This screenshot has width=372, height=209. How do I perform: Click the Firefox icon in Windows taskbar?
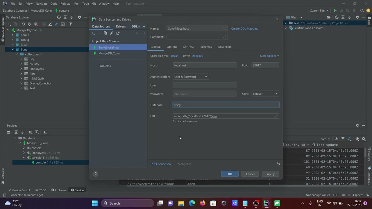coord(203,203)
